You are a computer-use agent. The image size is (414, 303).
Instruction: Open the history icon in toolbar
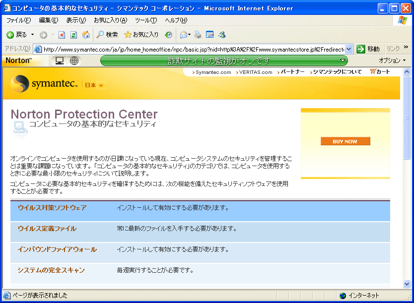click(168, 35)
